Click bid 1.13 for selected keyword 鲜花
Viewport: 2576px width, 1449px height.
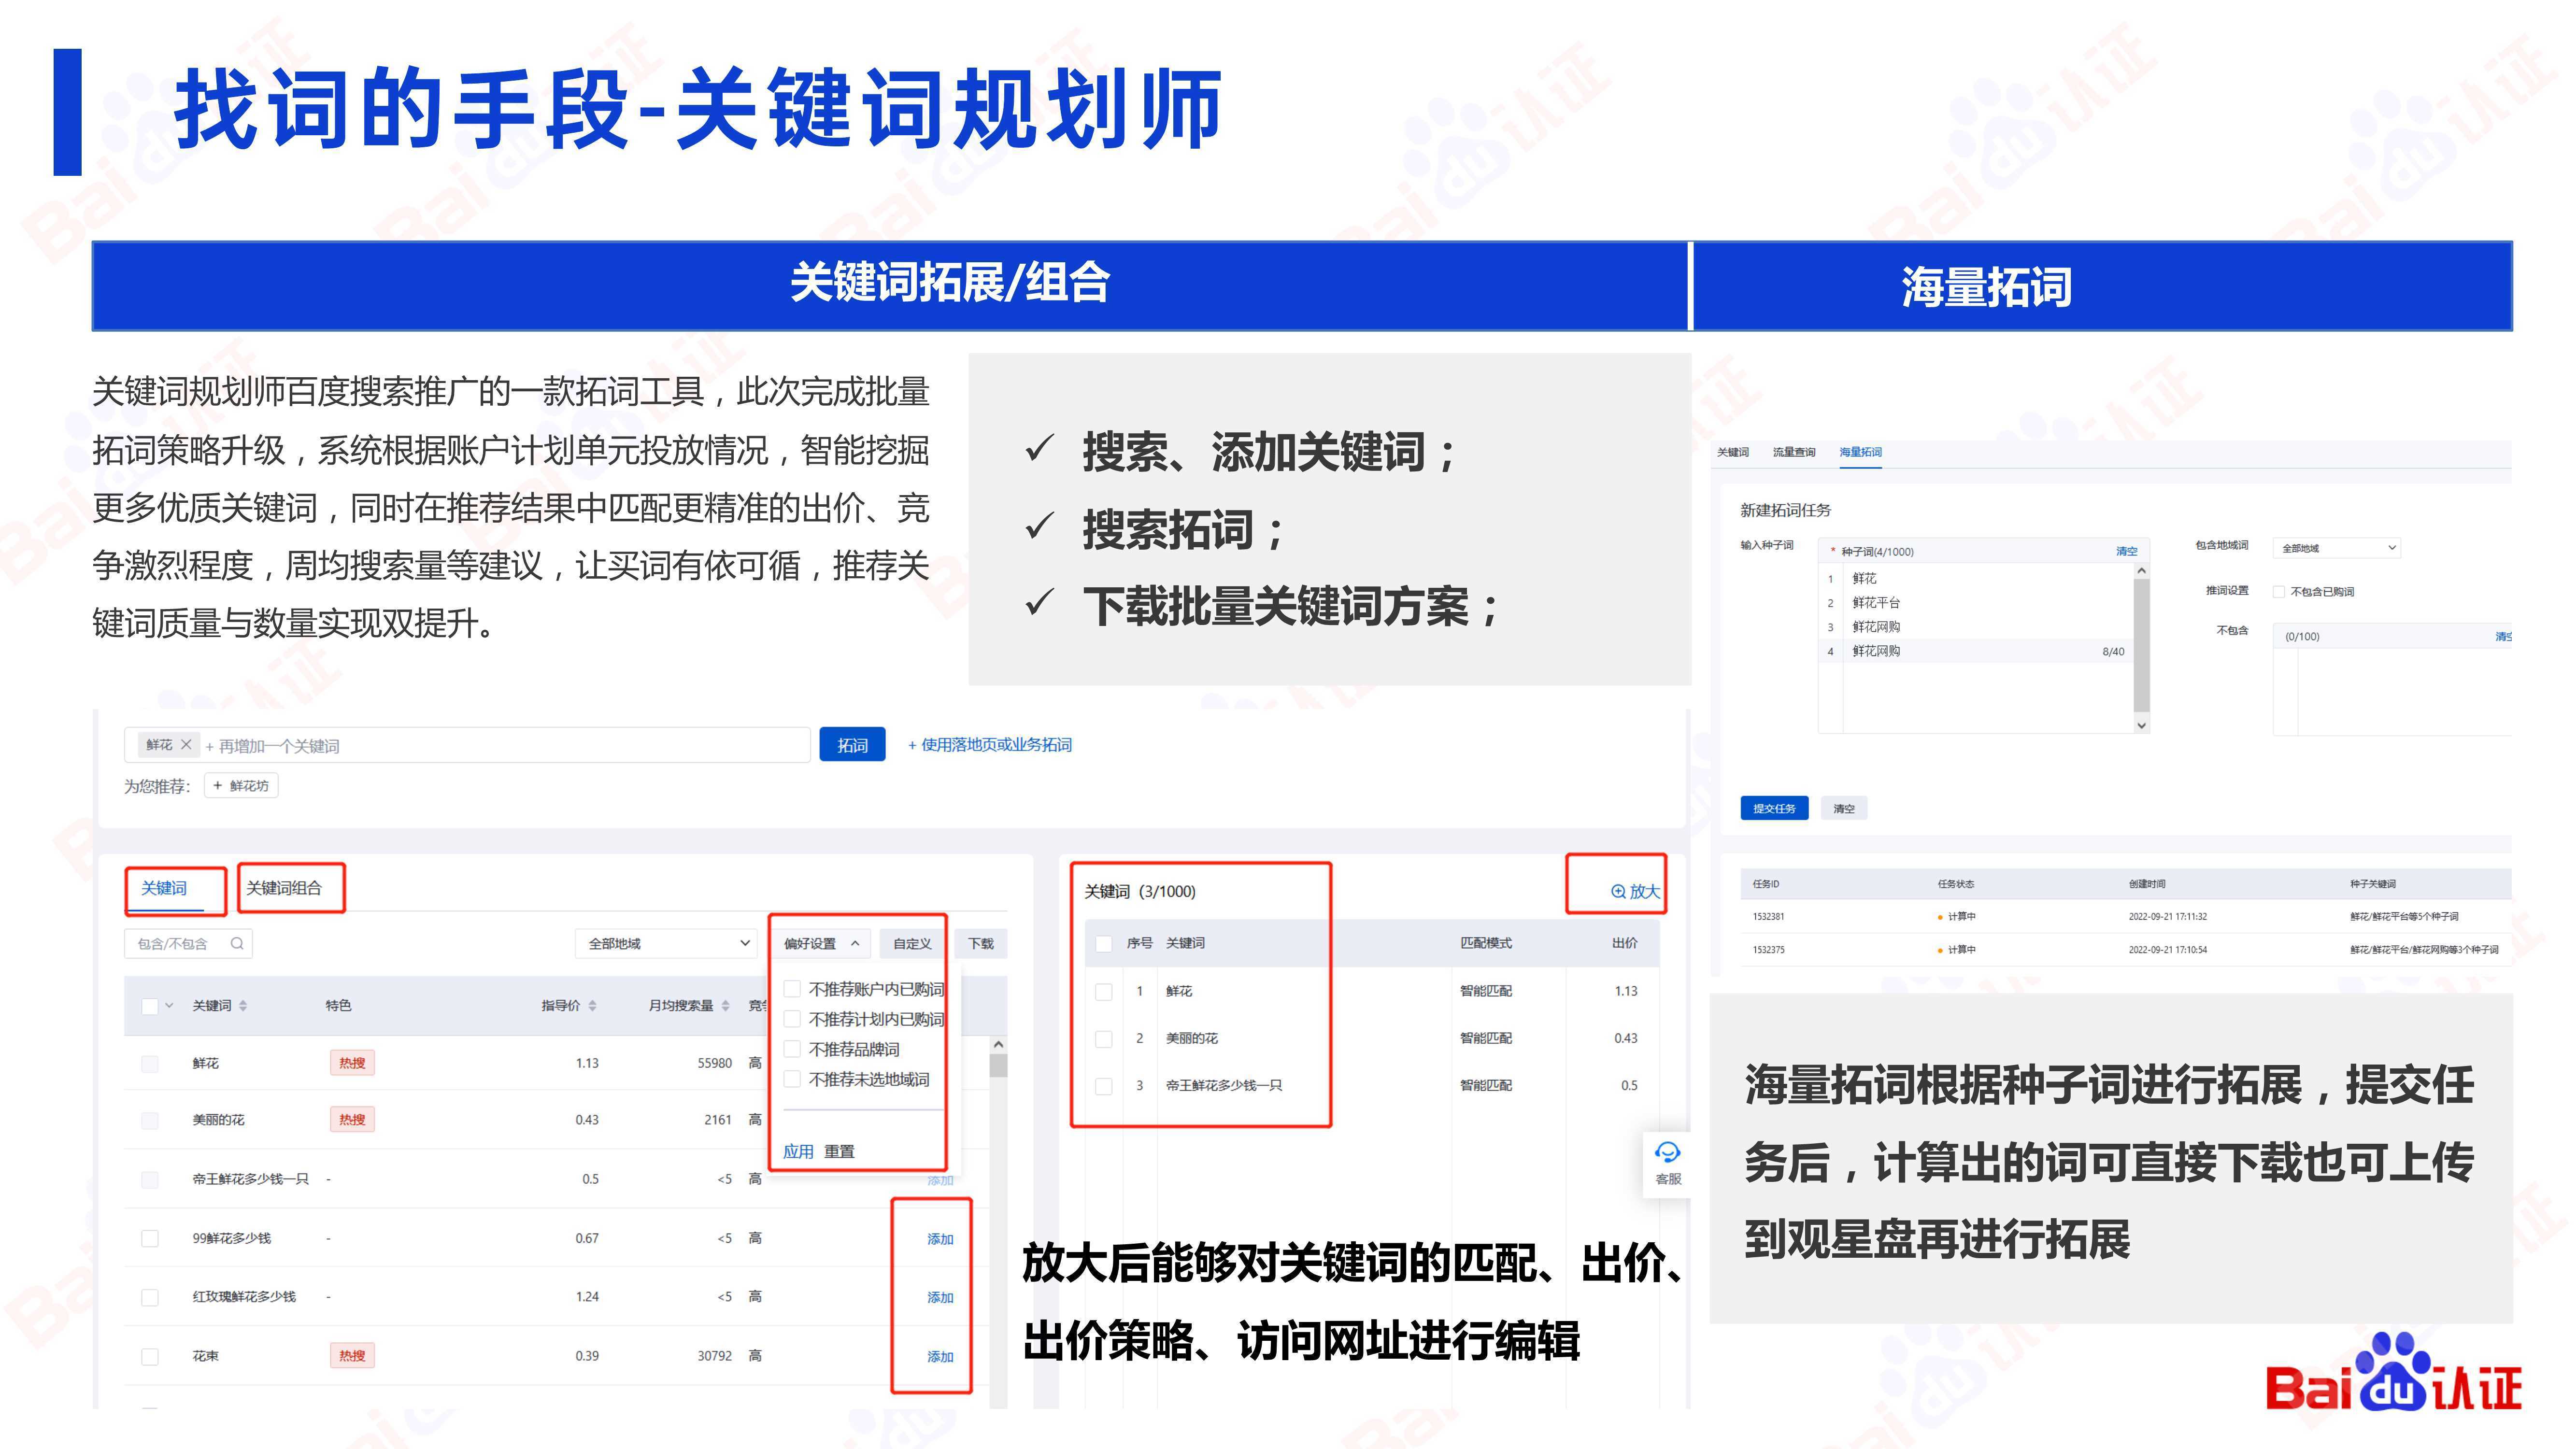click(x=1626, y=991)
